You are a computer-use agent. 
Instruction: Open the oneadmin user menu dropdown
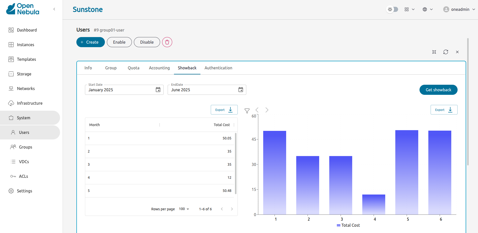[459, 9]
